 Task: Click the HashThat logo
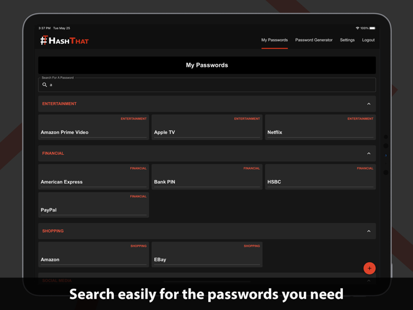[64, 40]
